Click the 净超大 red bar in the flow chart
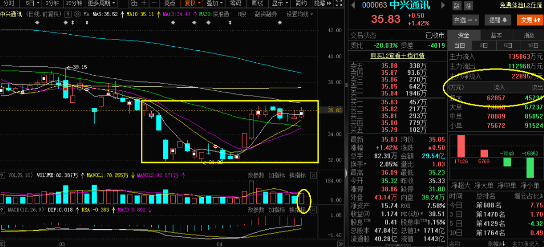Image resolution: width=544 pixels, height=247 pixels. tap(461, 145)
